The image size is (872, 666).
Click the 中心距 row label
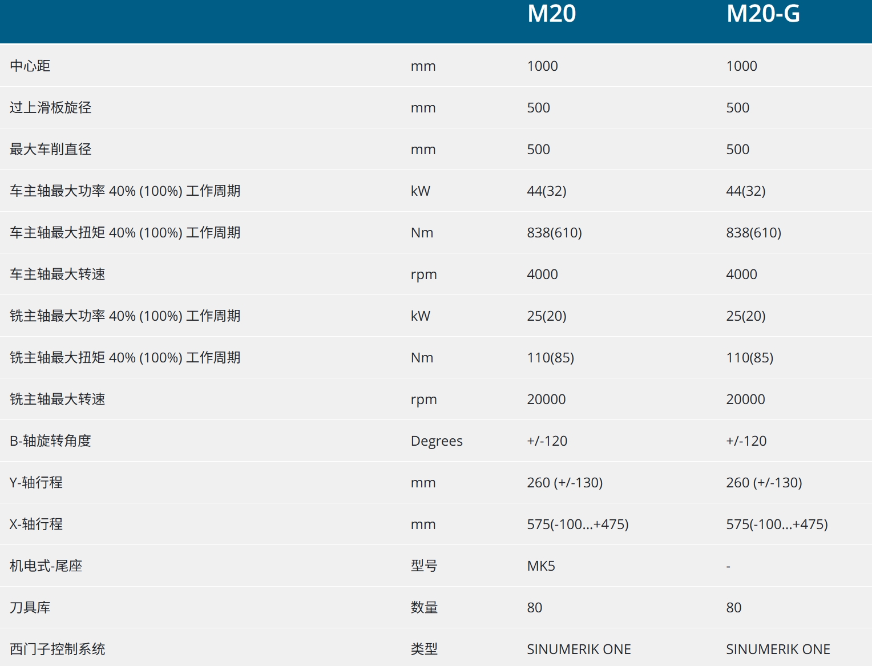[30, 66]
